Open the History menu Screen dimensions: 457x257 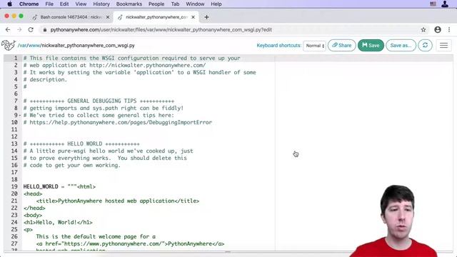pos(101,4)
